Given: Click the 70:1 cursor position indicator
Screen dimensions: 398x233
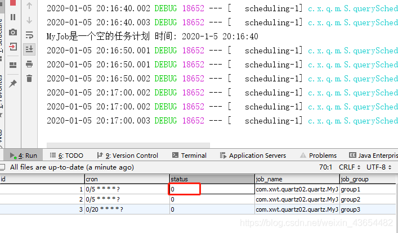Looking at the screenshot, I should click(x=325, y=167).
